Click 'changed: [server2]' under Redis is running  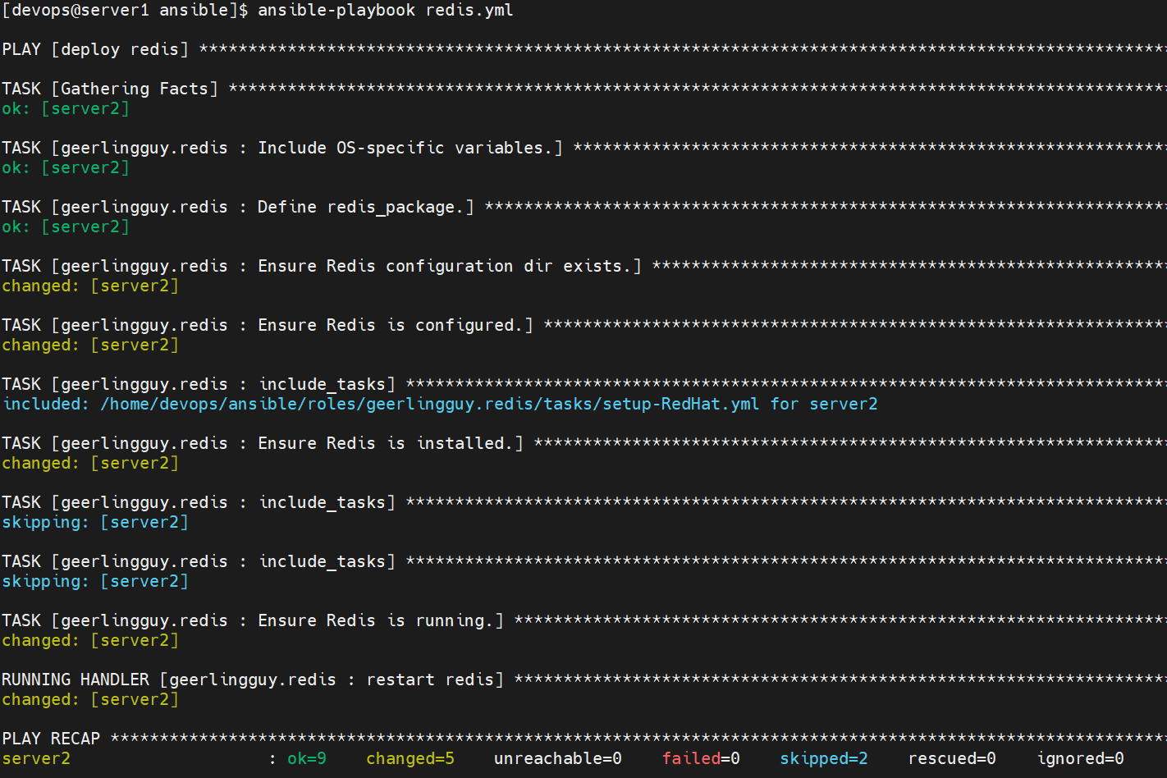point(90,640)
